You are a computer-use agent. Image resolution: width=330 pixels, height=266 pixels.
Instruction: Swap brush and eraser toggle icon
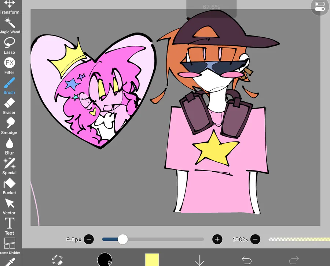57,260
